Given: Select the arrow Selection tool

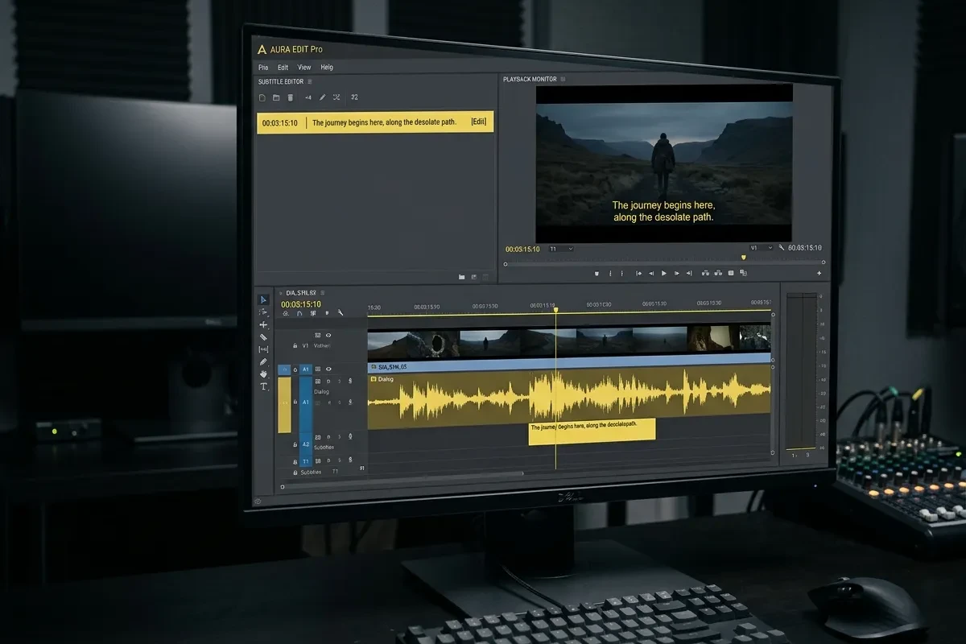Looking at the screenshot, I should (263, 300).
